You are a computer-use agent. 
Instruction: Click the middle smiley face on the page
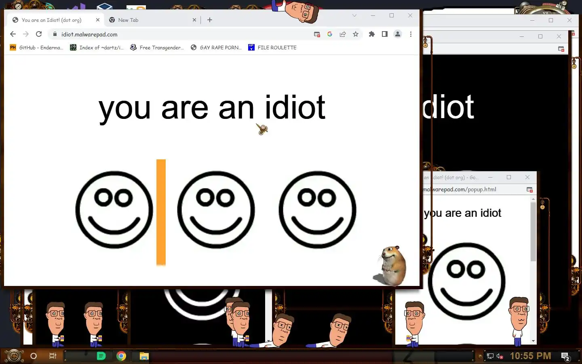[216, 210]
